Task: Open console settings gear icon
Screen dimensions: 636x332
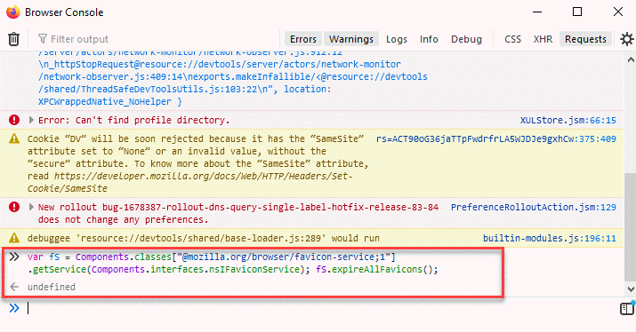Action: [x=627, y=39]
